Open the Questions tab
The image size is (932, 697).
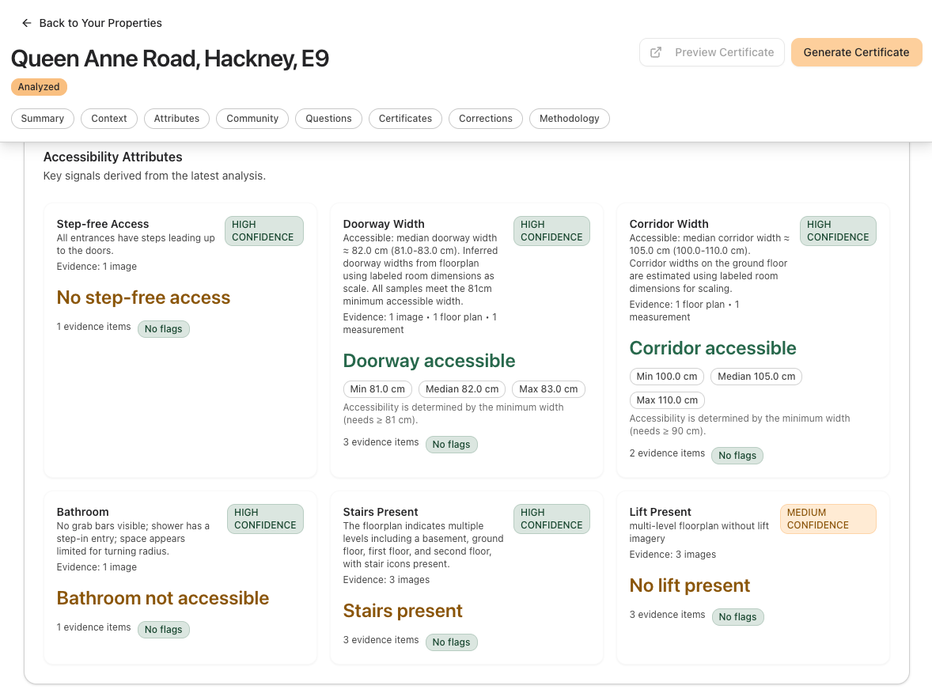(328, 118)
